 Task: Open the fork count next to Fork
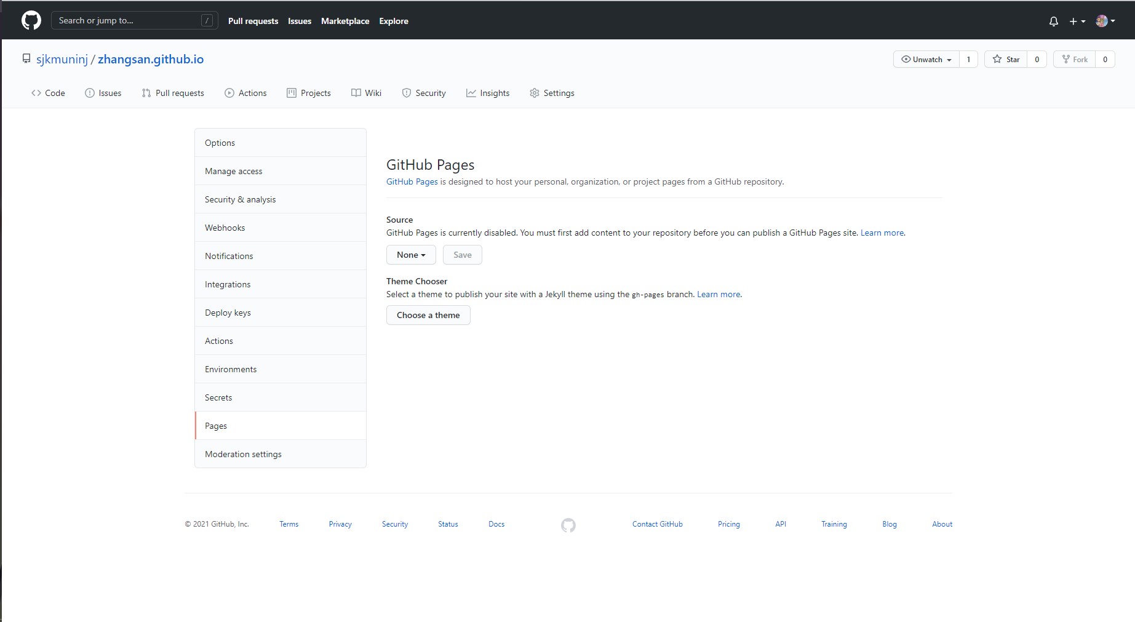[x=1105, y=59]
